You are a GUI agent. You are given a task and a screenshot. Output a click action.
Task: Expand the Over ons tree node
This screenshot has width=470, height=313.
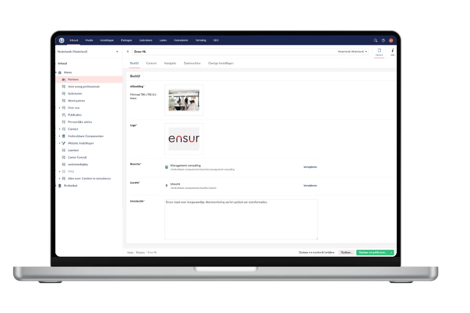coord(60,107)
